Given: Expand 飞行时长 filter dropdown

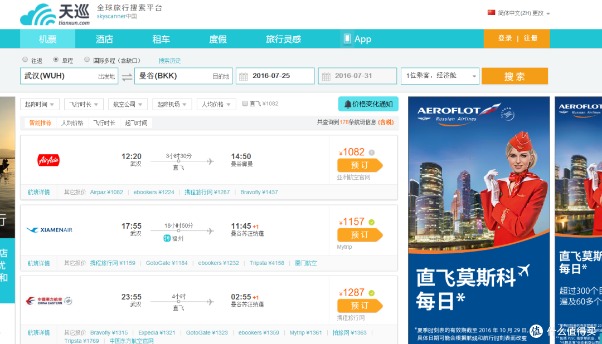Looking at the screenshot, I should point(84,104).
